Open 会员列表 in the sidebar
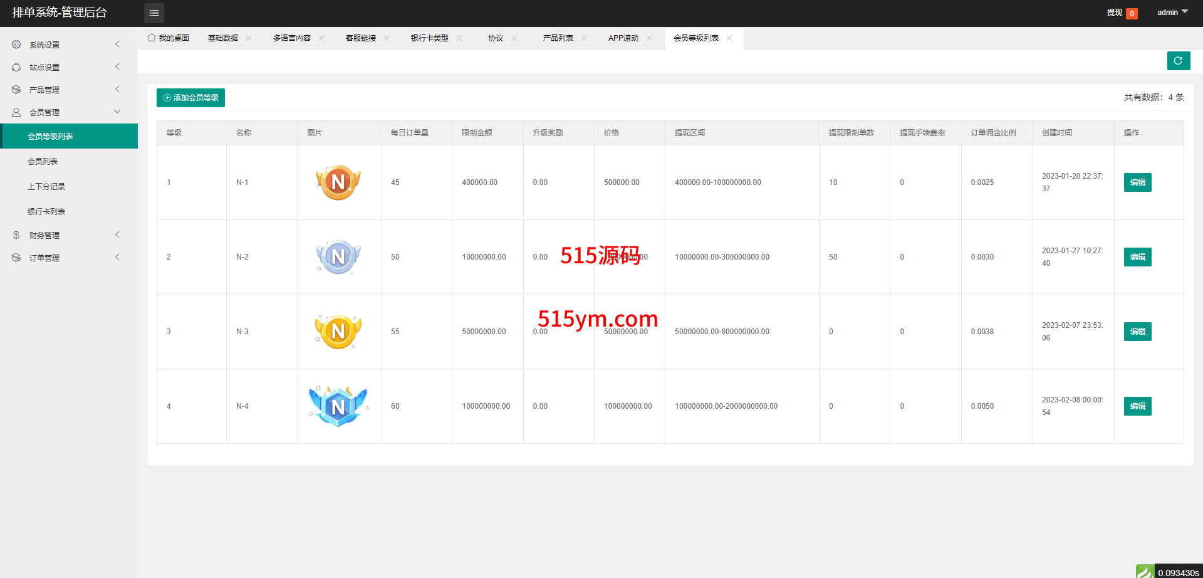 pyautogui.click(x=43, y=162)
